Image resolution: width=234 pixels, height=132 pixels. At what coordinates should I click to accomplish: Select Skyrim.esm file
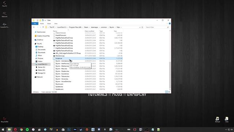tap(59, 84)
